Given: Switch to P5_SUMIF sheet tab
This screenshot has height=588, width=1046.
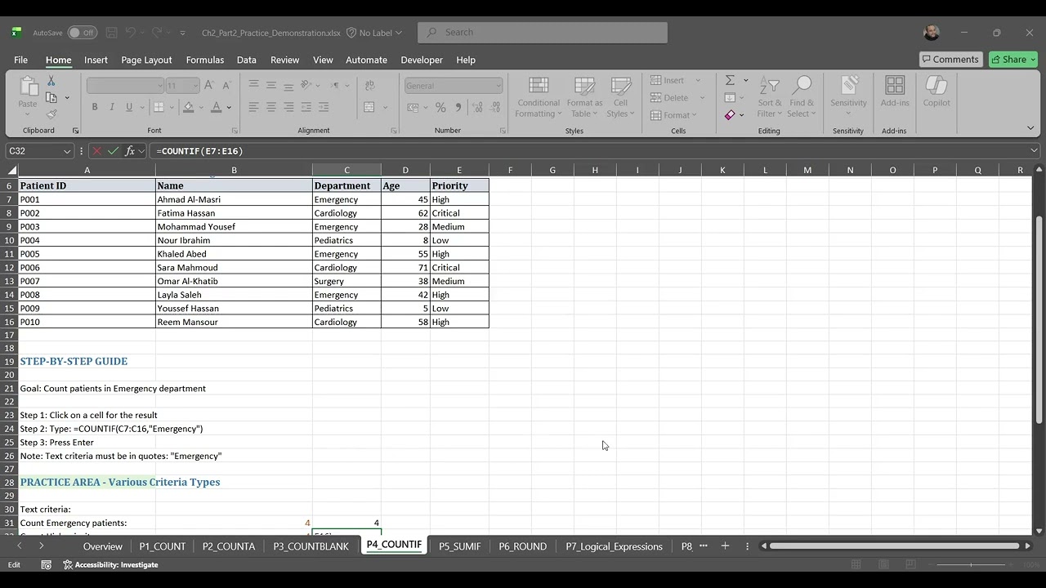Looking at the screenshot, I should [459, 546].
